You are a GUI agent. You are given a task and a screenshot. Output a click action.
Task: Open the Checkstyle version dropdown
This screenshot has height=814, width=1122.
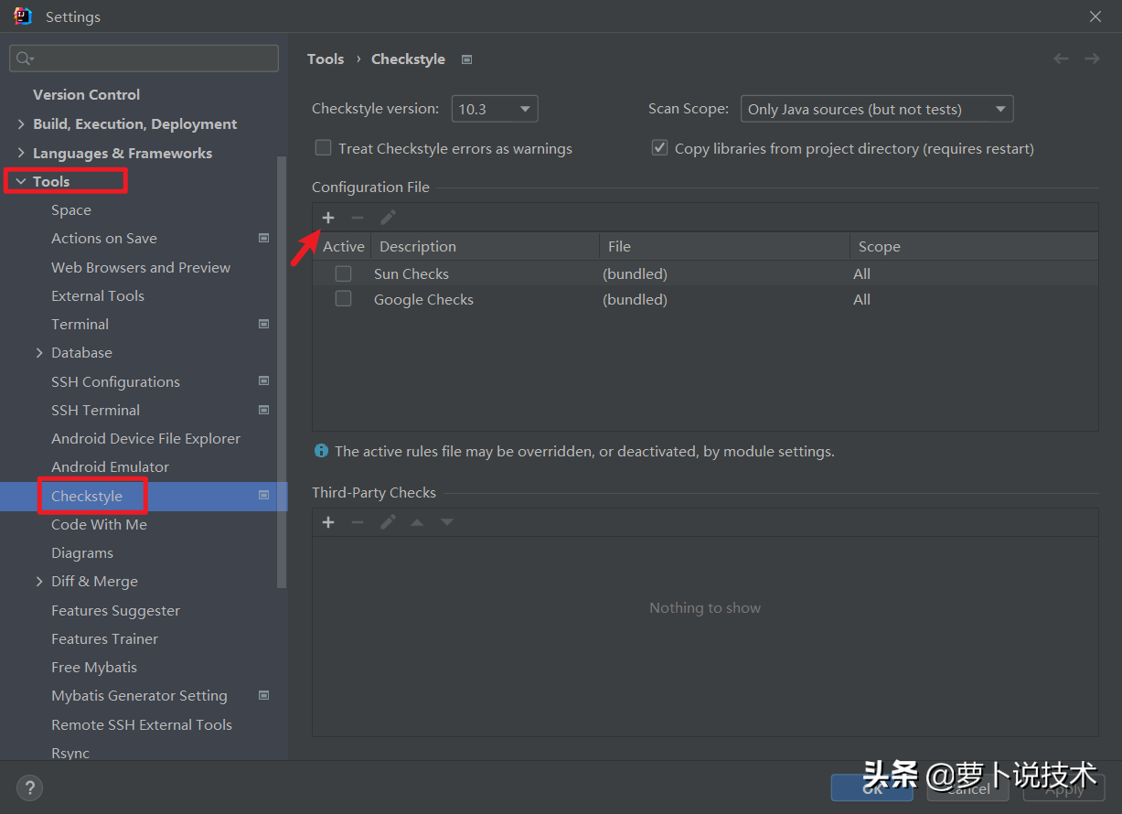click(x=495, y=109)
